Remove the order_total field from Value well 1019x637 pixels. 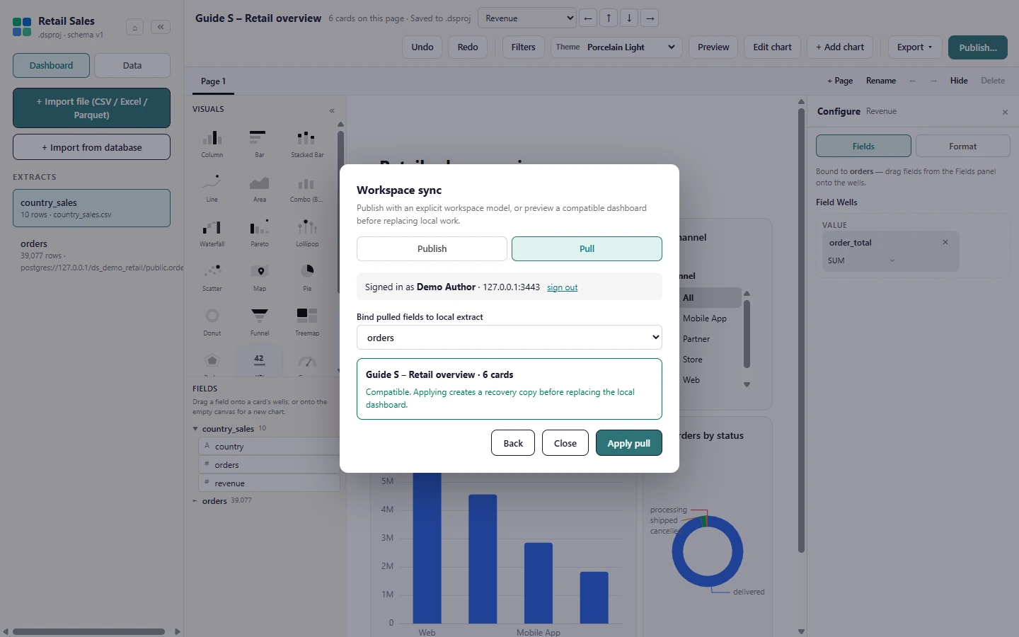945,242
